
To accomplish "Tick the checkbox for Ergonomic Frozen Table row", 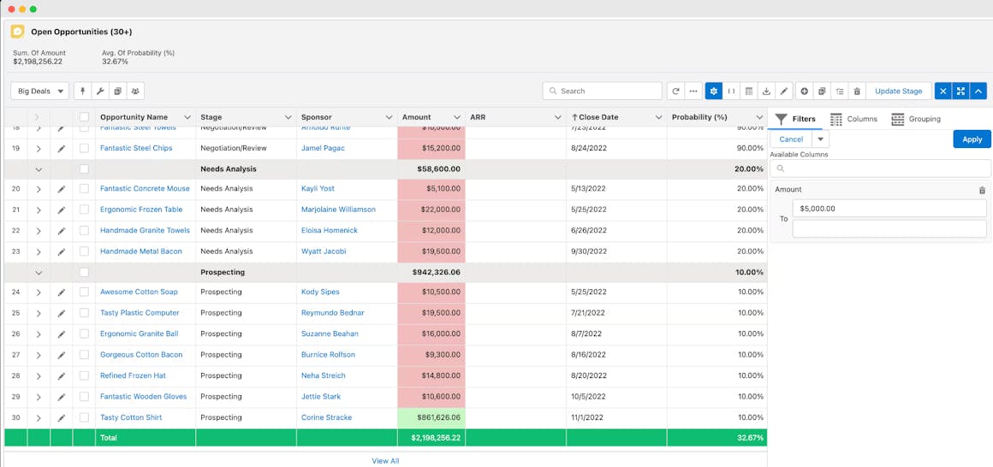I will (84, 210).
